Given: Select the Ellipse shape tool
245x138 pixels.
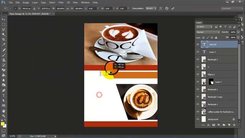Looking at the screenshot, I should tap(3, 105).
